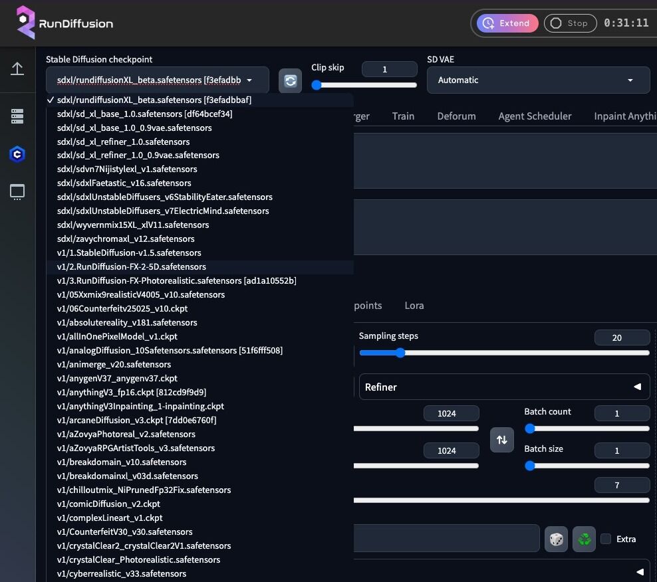Screen dimensions: 657x582
Task: Choose sdxl/sd_xl_base_1.0.safetensors from the list
Action: tap(144, 114)
